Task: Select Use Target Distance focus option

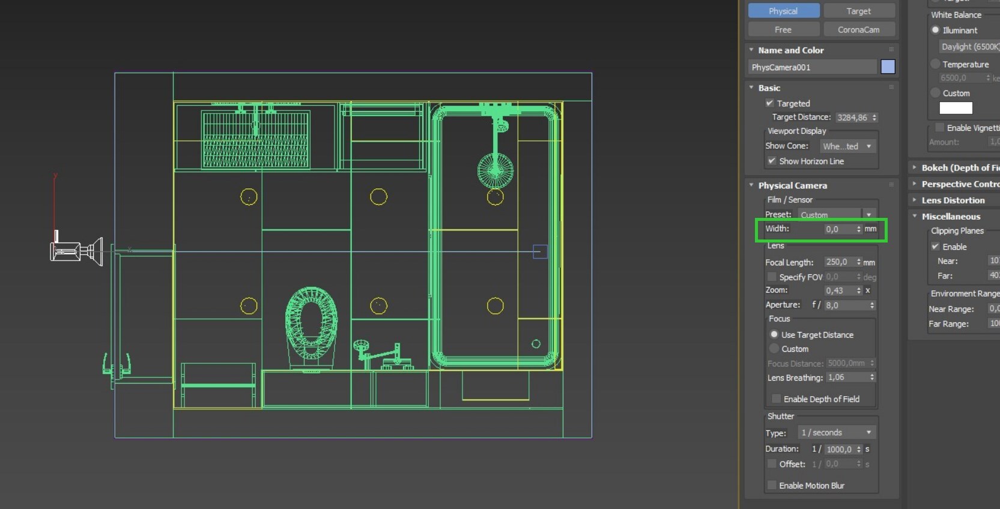Action: (774, 334)
